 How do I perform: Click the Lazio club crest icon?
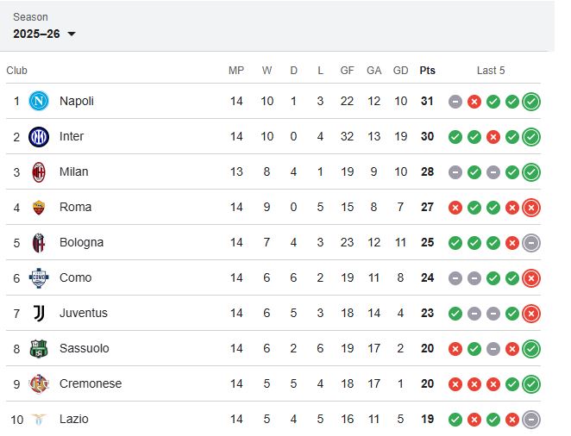tap(39, 419)
